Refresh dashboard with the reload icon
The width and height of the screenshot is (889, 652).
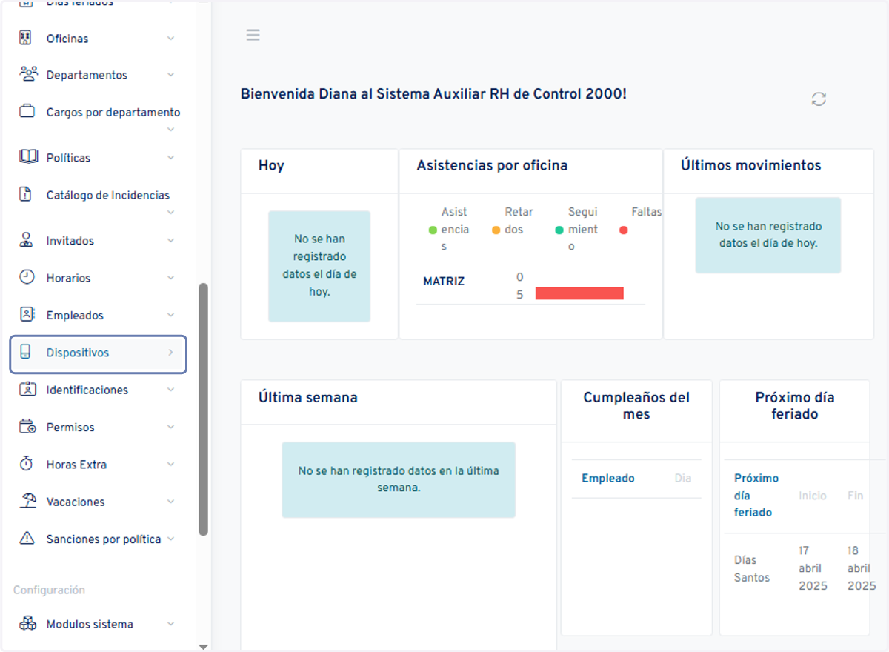click(819, 99)
